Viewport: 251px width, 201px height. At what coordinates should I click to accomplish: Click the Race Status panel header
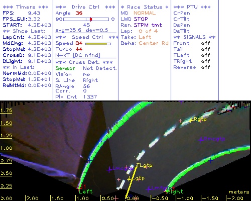point(145,7)
